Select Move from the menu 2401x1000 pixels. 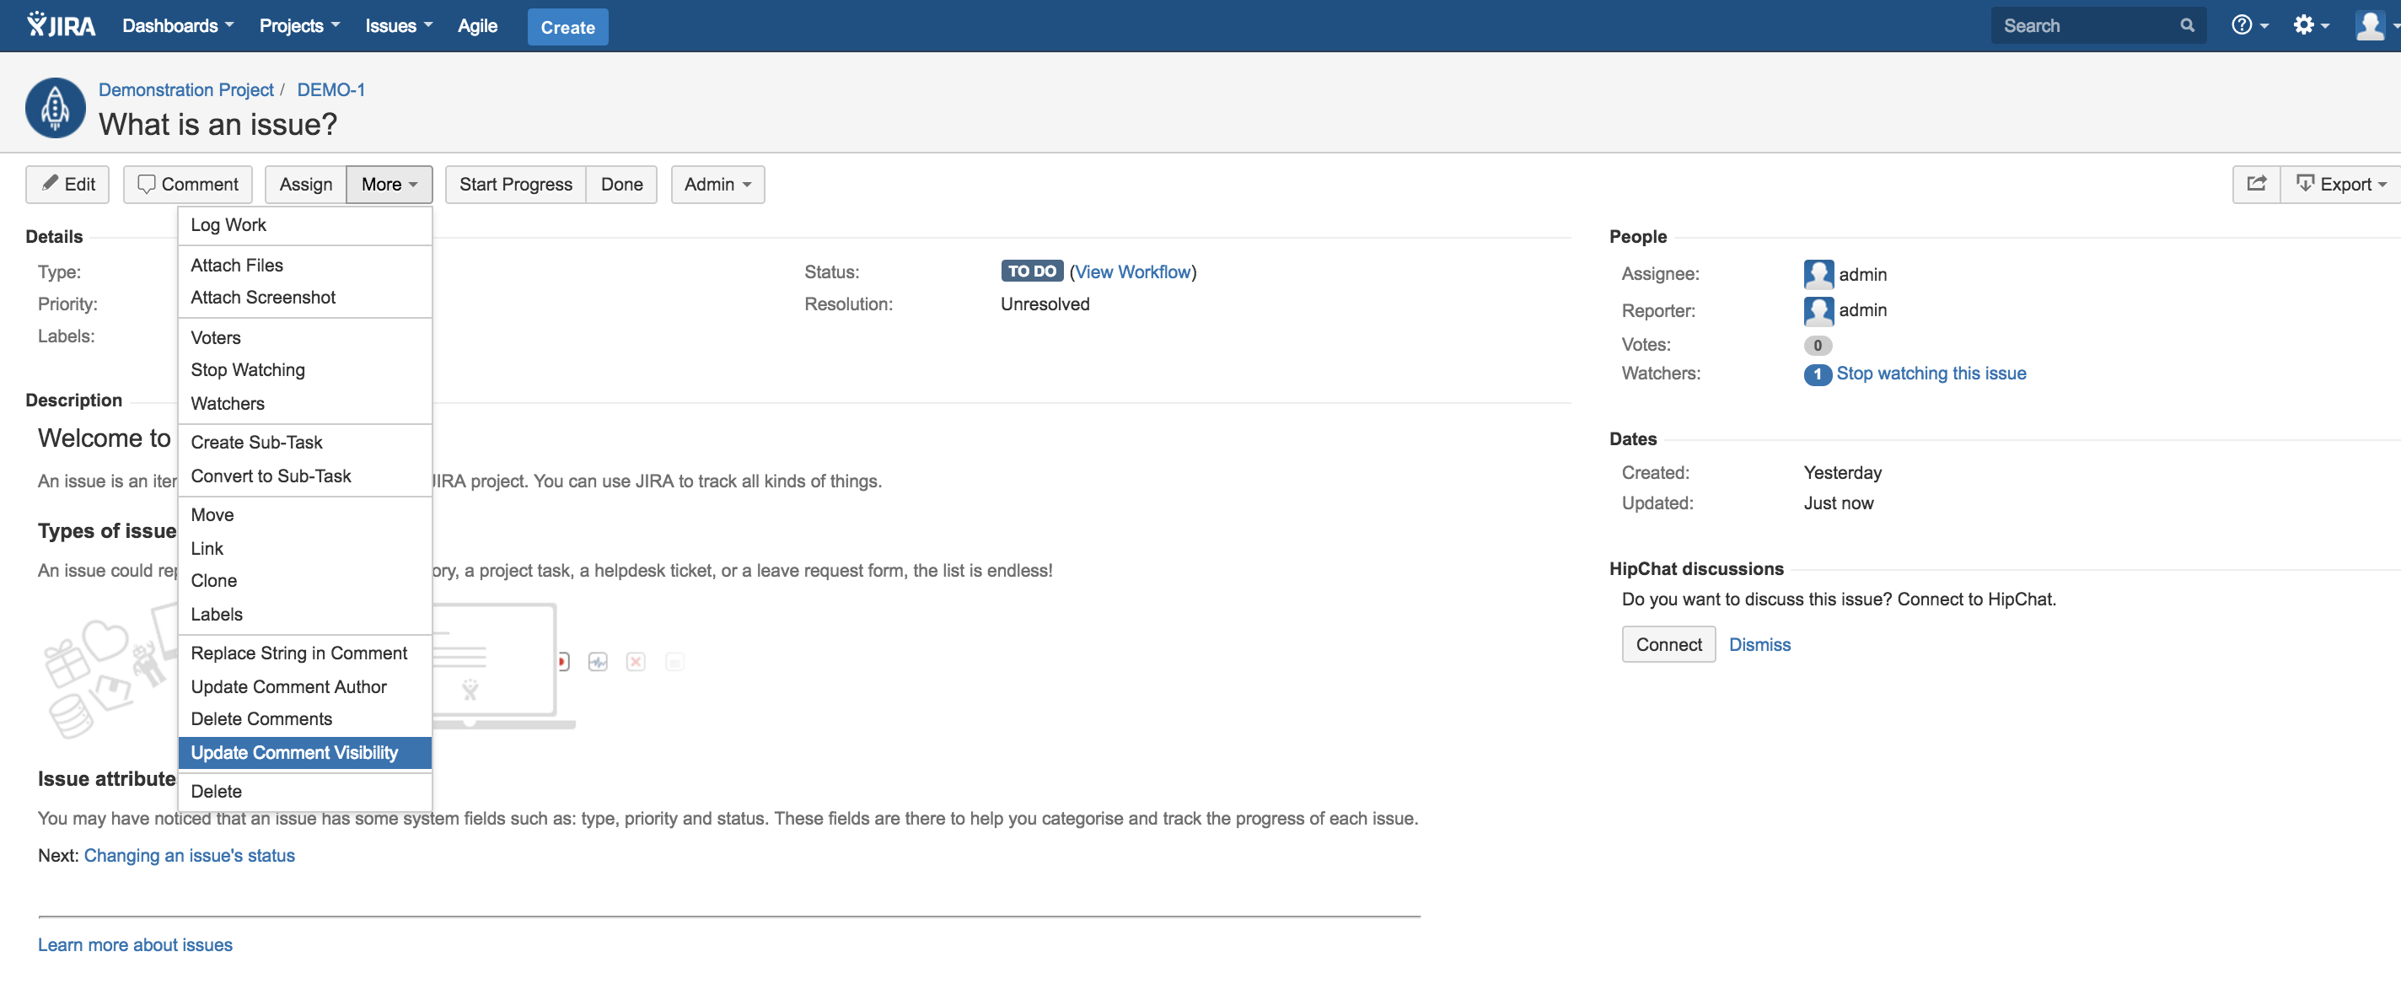tap(305, 515)
